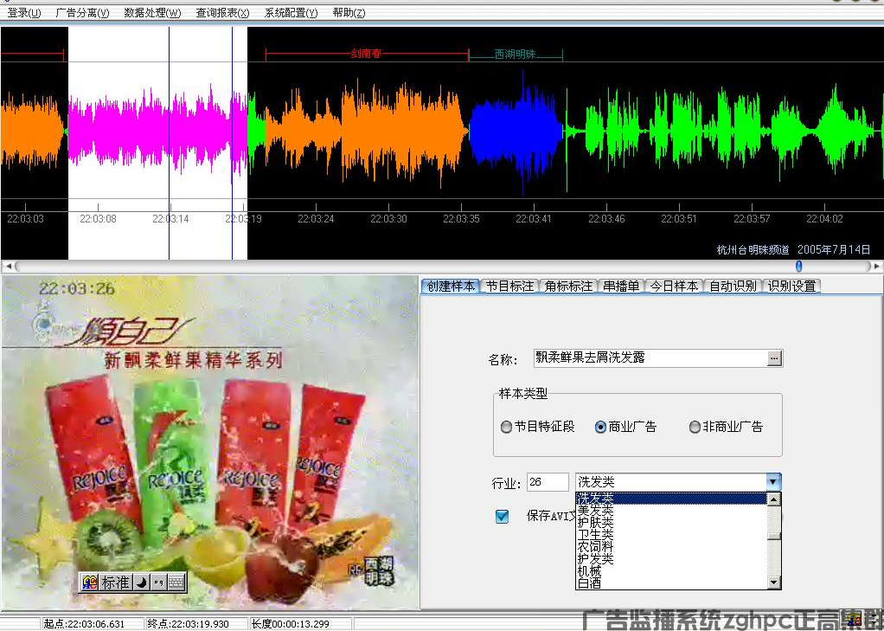Open the 数据处理(W) menu
Screen dimensions: 884x631
pos(152,12)
